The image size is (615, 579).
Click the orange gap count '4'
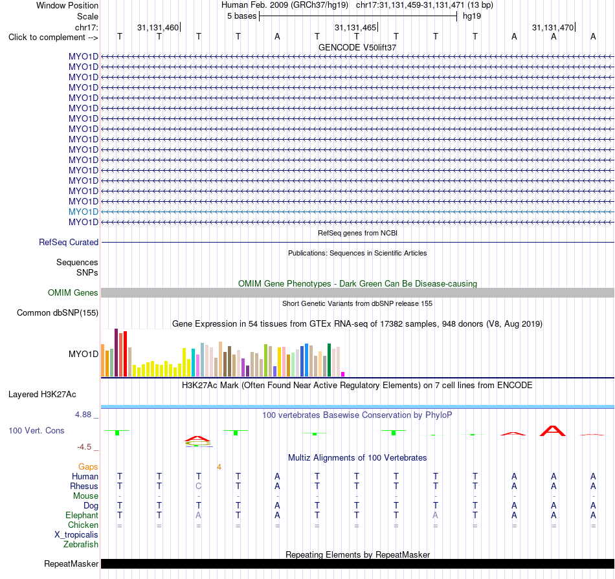(x=219, y=467)
